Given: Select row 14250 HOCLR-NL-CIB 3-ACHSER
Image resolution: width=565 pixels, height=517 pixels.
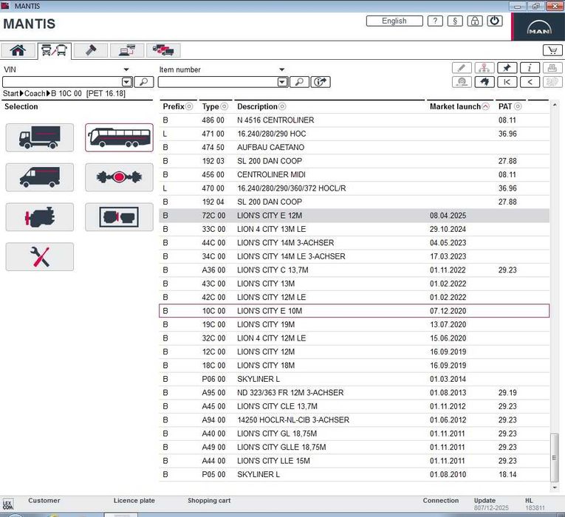Looking at the screenshot, I should 355,420.
